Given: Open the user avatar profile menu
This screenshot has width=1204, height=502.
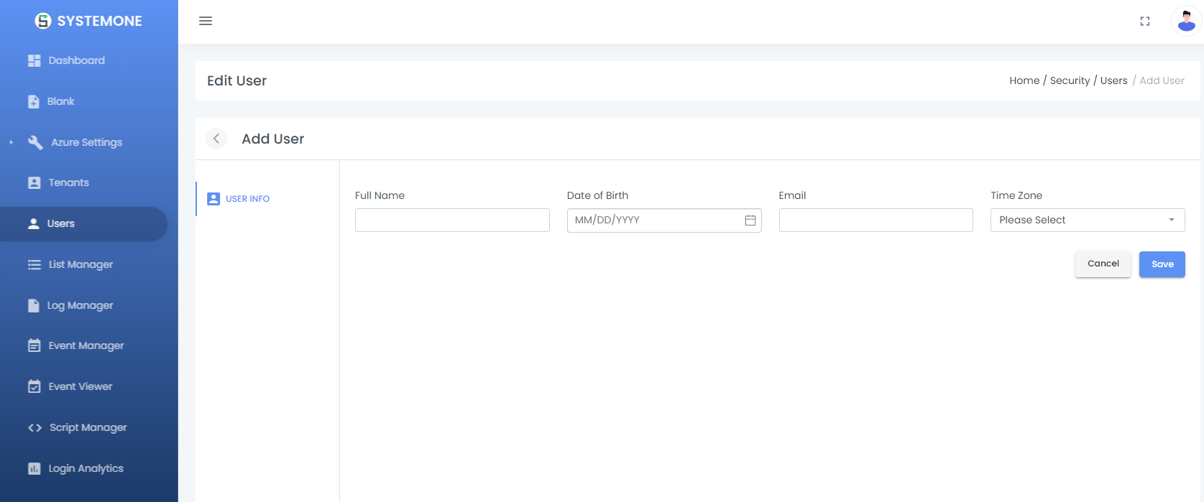Looking at the screenshot, I should [x=1186, y=21].
